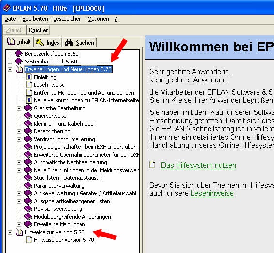
Task: Open the Das Hilfesystem nutzen link
Action: point(198,165)
